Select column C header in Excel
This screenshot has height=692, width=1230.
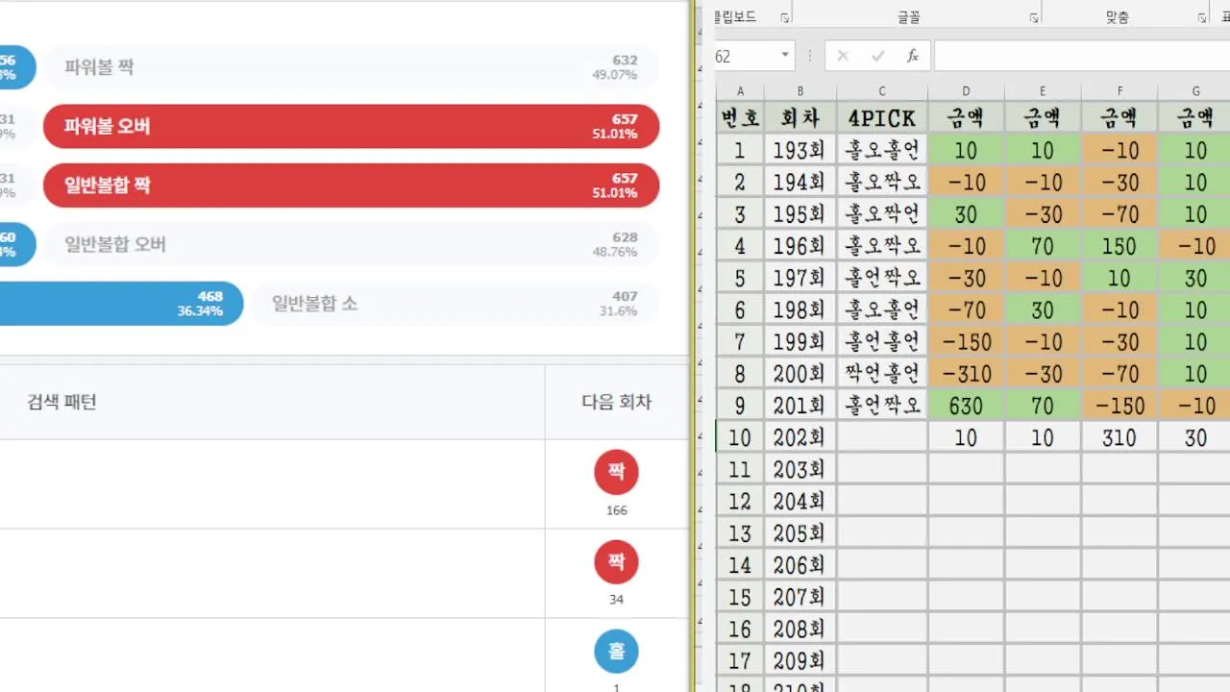(882, 91)
